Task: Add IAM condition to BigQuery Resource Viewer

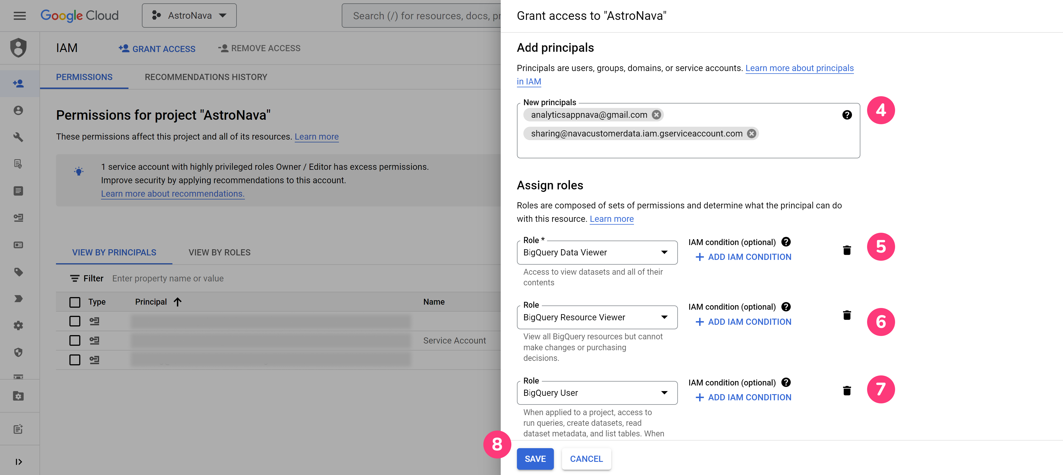Action: pos(743,322)
